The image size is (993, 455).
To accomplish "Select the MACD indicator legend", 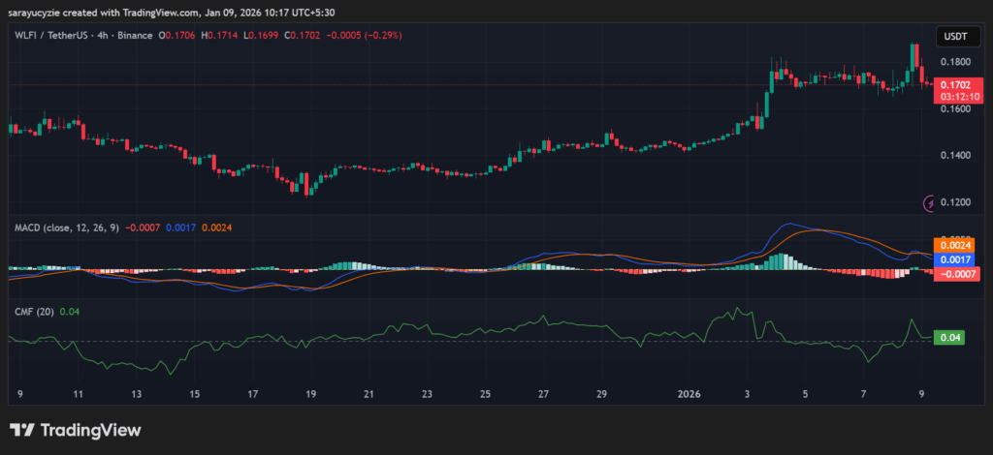I will (x=66, y=227).
